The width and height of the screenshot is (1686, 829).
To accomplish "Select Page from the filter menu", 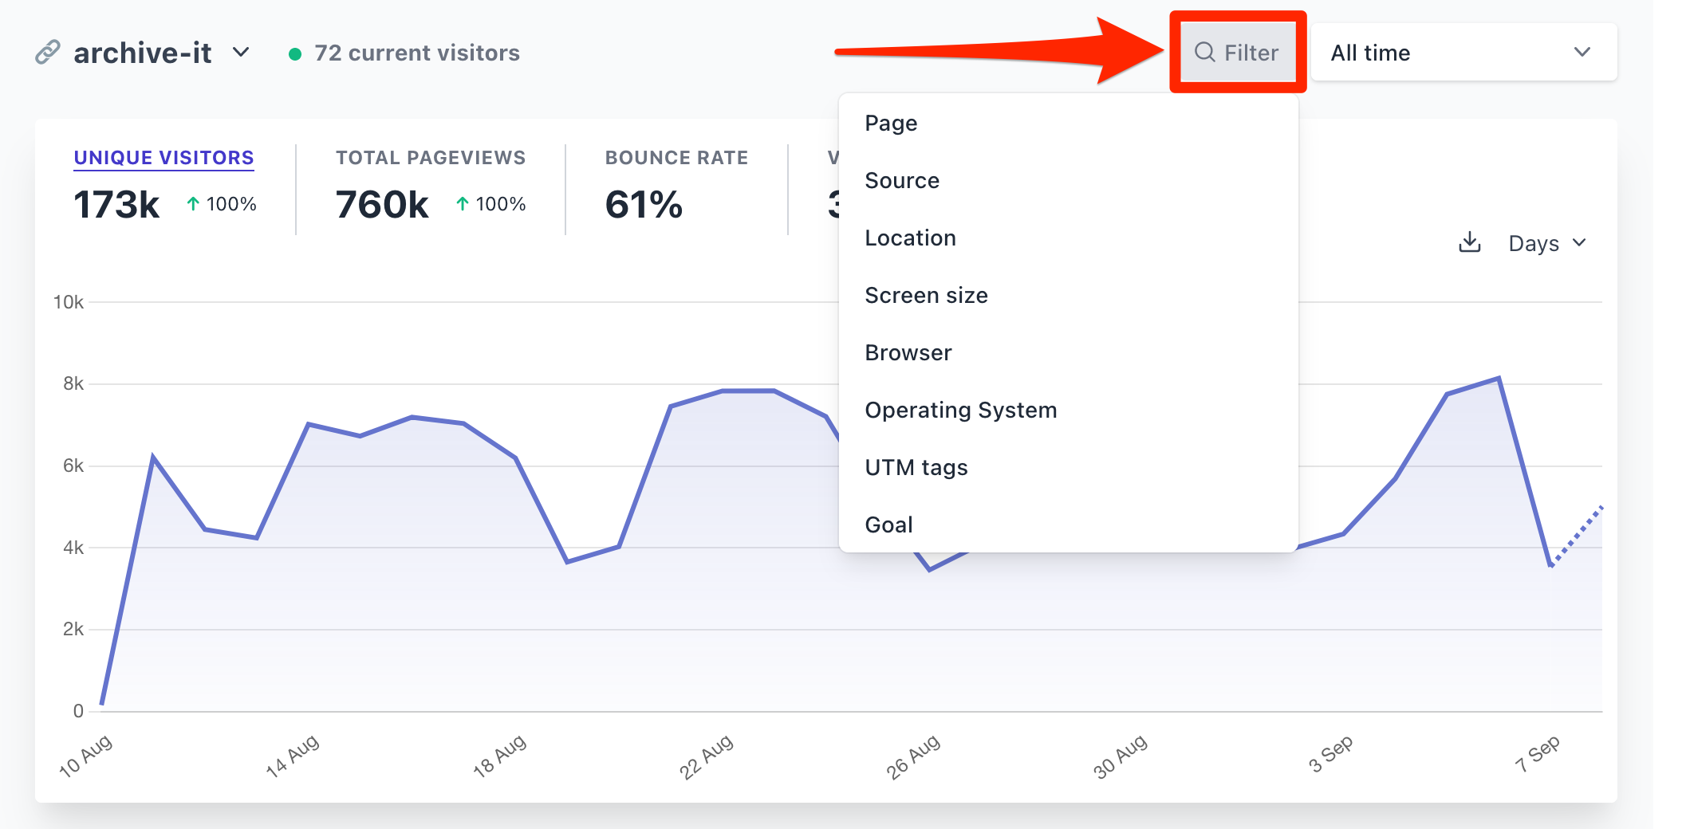I will 891,123.
